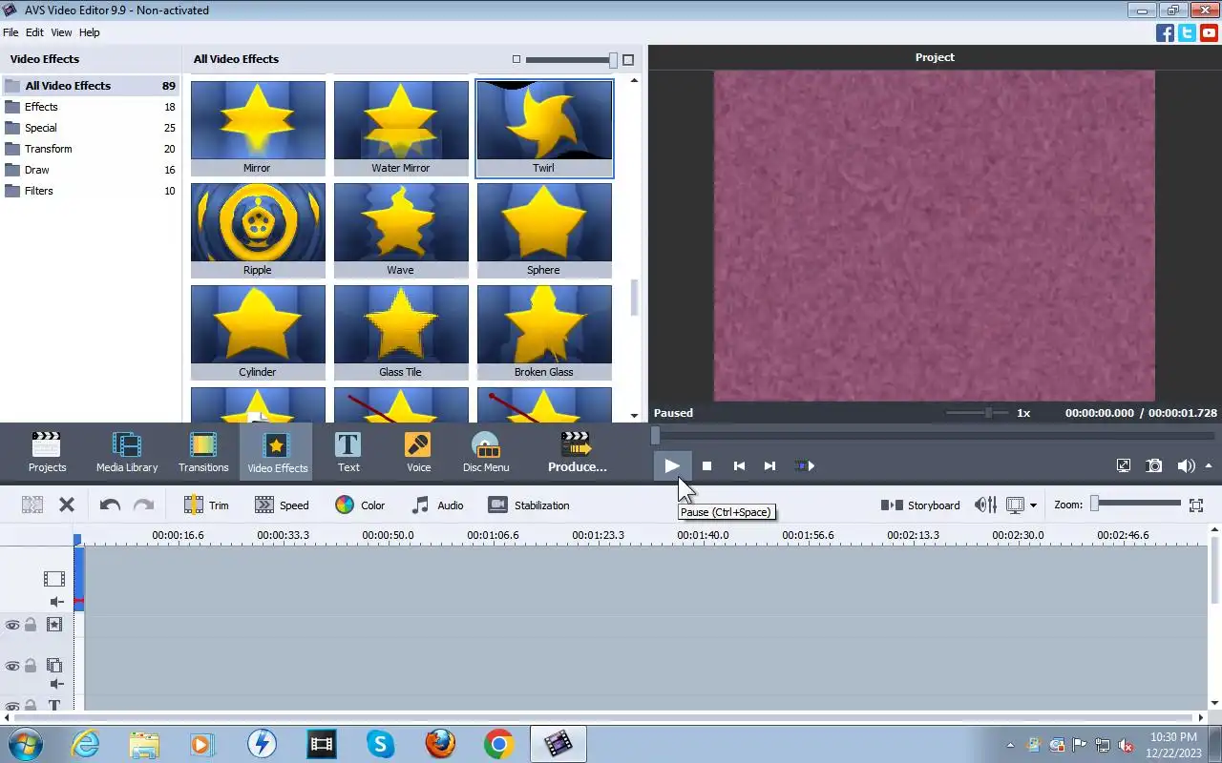Image resolution: width=1222 pixels, height=763 pixels.
Task: Expand the volume control arrow
Action: [x=1209, y=465]
